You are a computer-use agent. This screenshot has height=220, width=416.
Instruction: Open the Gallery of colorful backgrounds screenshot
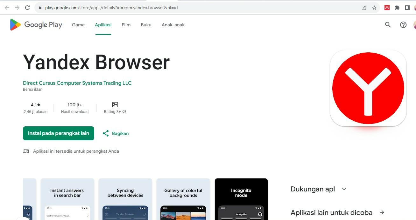click(x=183, y=199)
